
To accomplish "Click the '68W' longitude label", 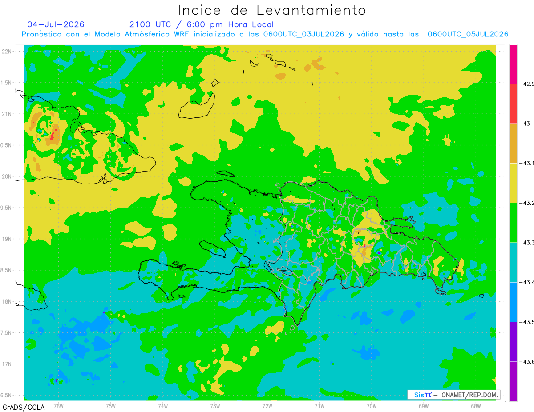I will [x=476, y=406].
